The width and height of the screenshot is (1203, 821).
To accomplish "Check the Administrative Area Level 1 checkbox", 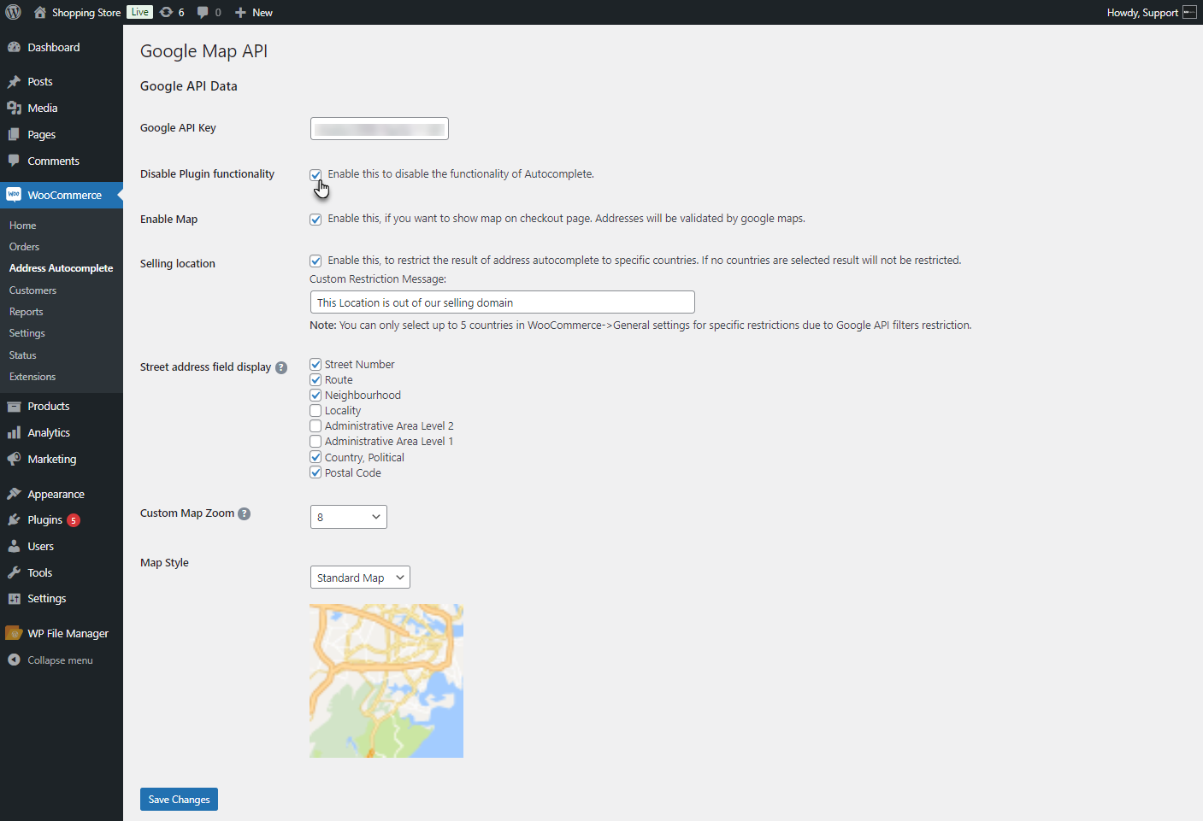I will click(x=315, y=442).
